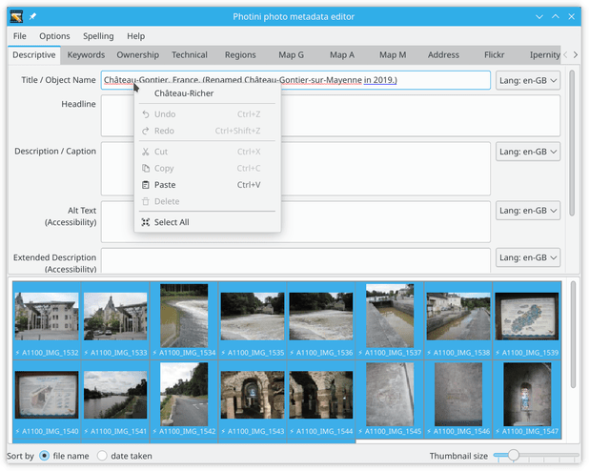Click the Headline text field
The image size is (589, 471).
click(331, 115)
